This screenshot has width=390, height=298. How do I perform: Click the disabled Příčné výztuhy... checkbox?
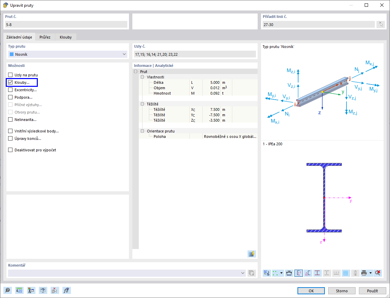pos(10,105)
